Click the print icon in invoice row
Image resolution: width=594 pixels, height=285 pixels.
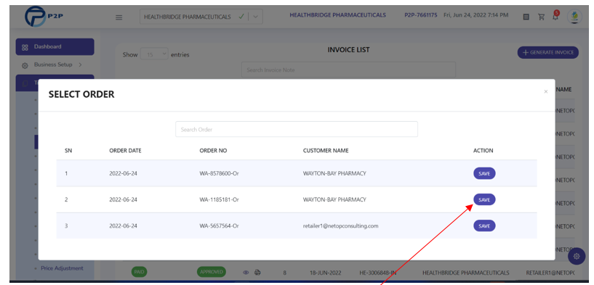pos(257,272)
